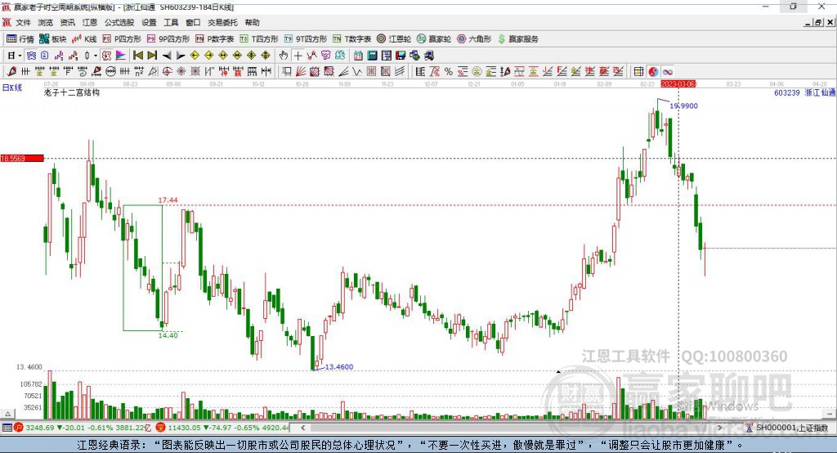Click the status bar grid icon
The width and height of the screenshot is (837, 453).
pos(7,428)
